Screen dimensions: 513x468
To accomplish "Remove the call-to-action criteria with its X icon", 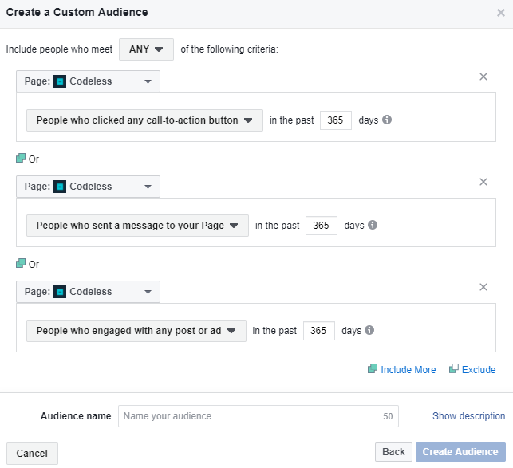I will click(483, 77).
